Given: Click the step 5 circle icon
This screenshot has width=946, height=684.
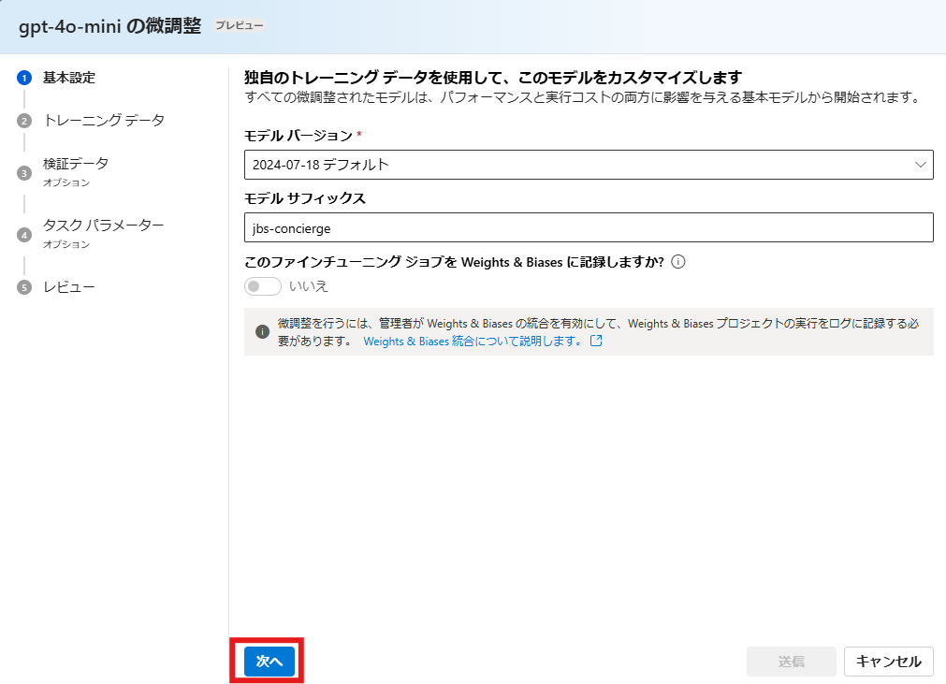Looking at the screenshot, I should [x=24, y=287].
